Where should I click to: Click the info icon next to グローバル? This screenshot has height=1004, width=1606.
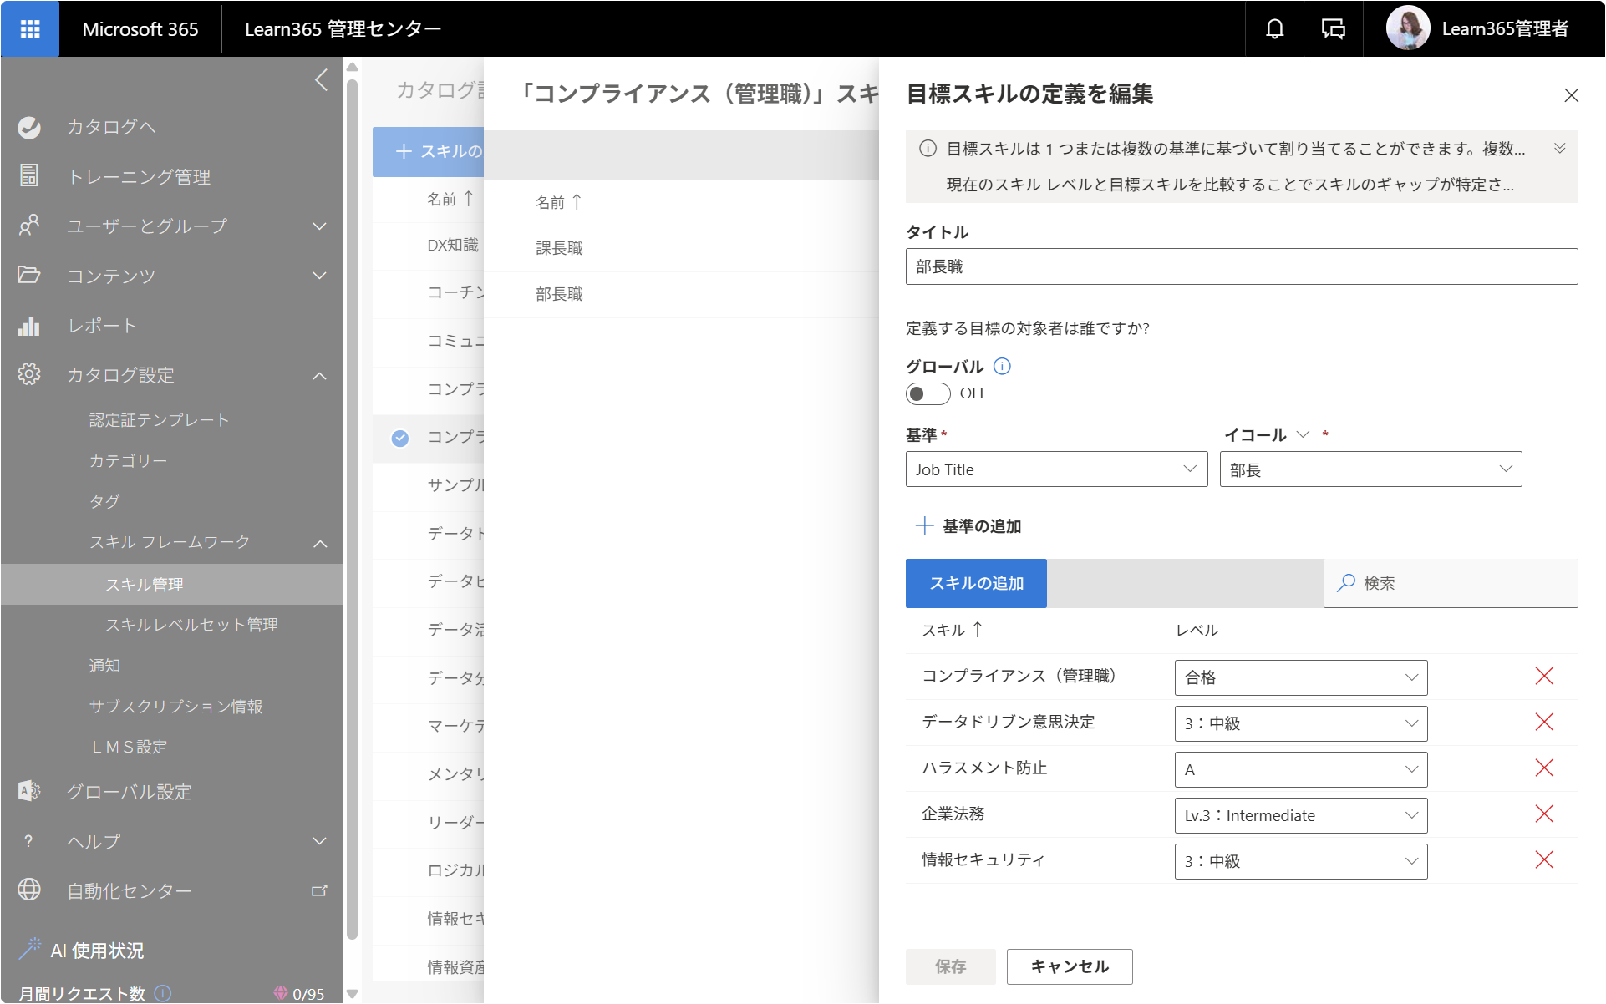tap(1002, 366)
